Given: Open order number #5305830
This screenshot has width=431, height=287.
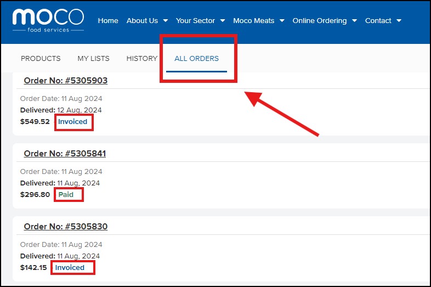Looking at the screenshot, I should tap(65, 227).
